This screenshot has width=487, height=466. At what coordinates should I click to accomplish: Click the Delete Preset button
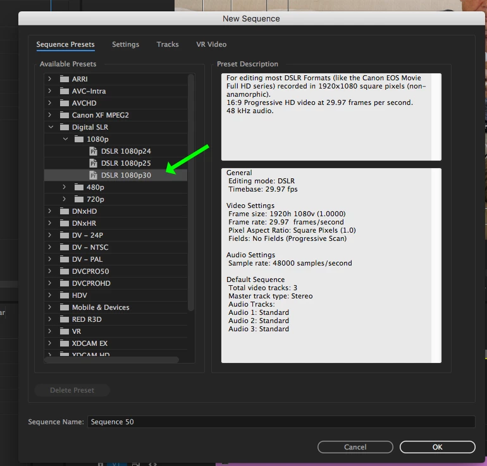pos(72,390)
